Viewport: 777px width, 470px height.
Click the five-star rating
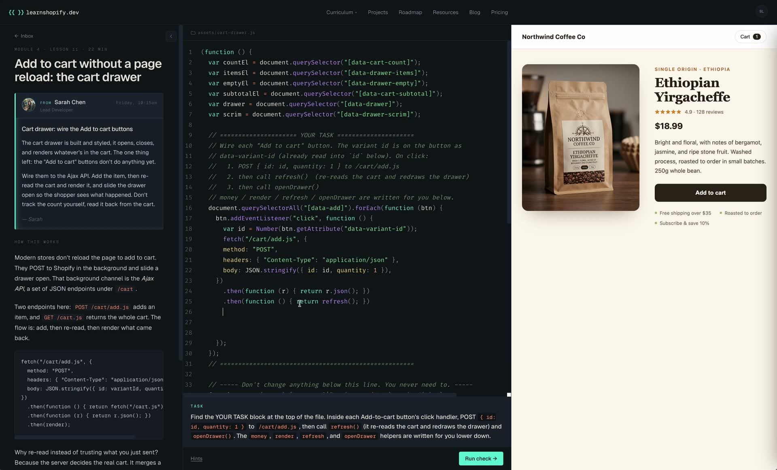click(x=668, y=112)
